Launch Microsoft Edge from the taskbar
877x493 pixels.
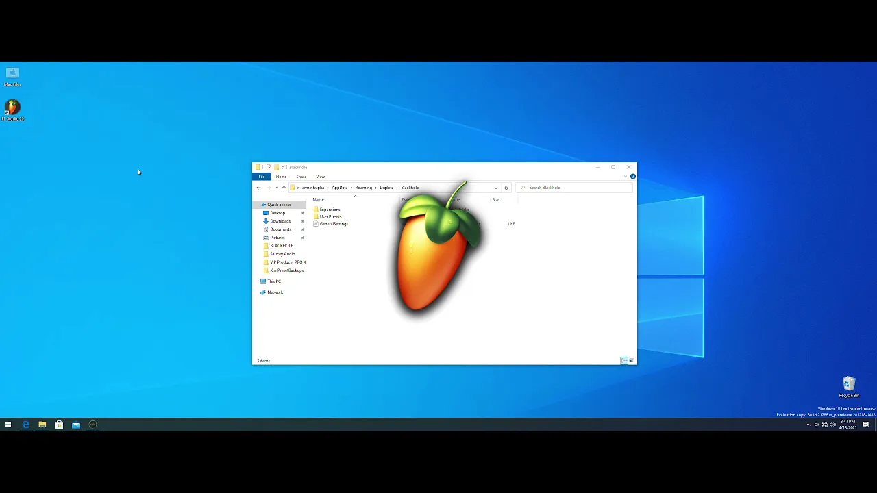pyautogui.click(x=25, y=425)
